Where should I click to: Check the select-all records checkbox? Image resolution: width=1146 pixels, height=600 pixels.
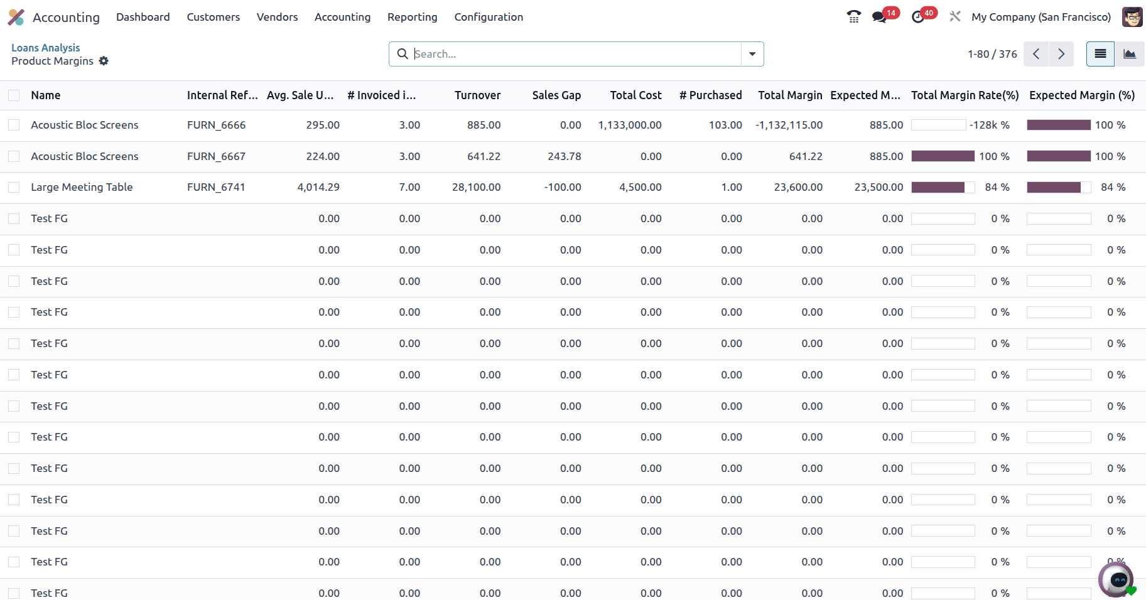pyautogui.click(x=14, y=95)
